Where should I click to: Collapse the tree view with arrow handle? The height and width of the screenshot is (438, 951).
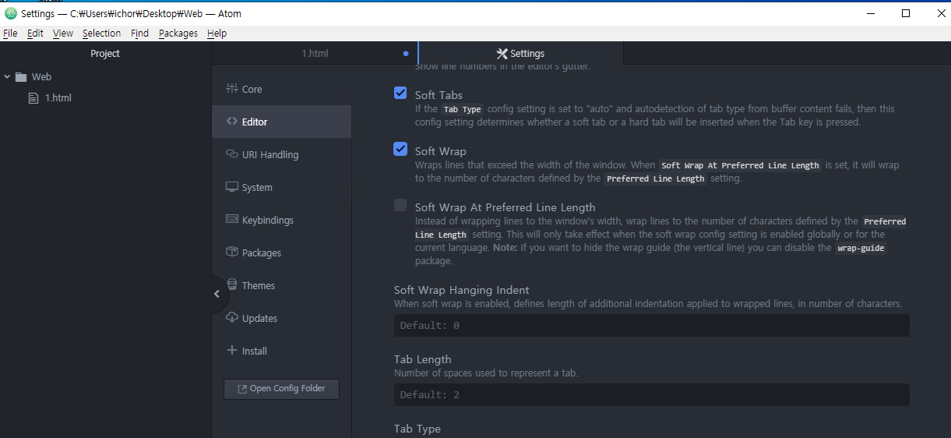click(217, 294)
